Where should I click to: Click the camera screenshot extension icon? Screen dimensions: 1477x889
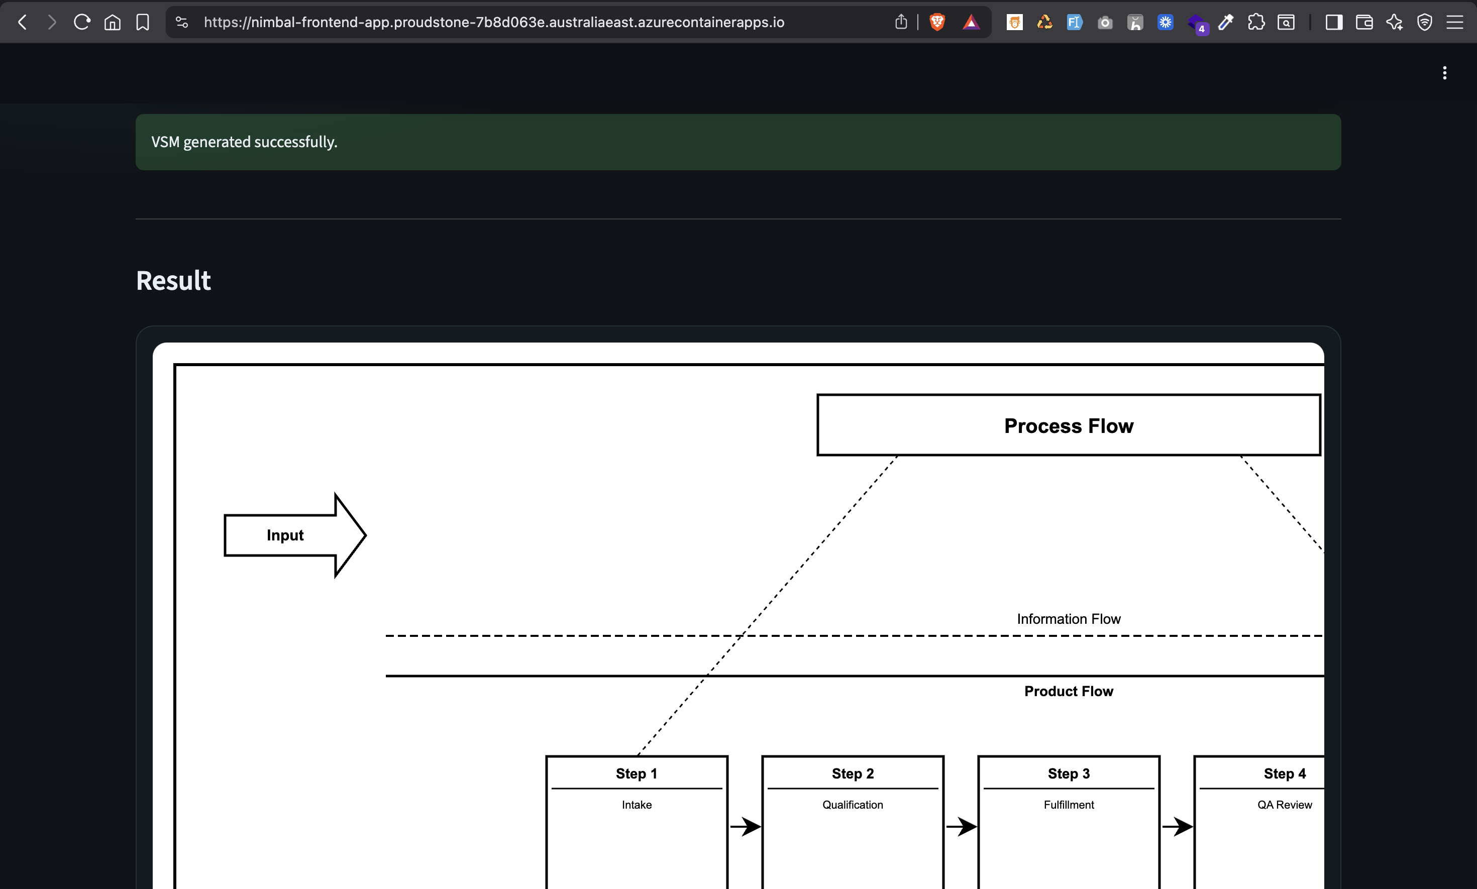coord(1104,22)
